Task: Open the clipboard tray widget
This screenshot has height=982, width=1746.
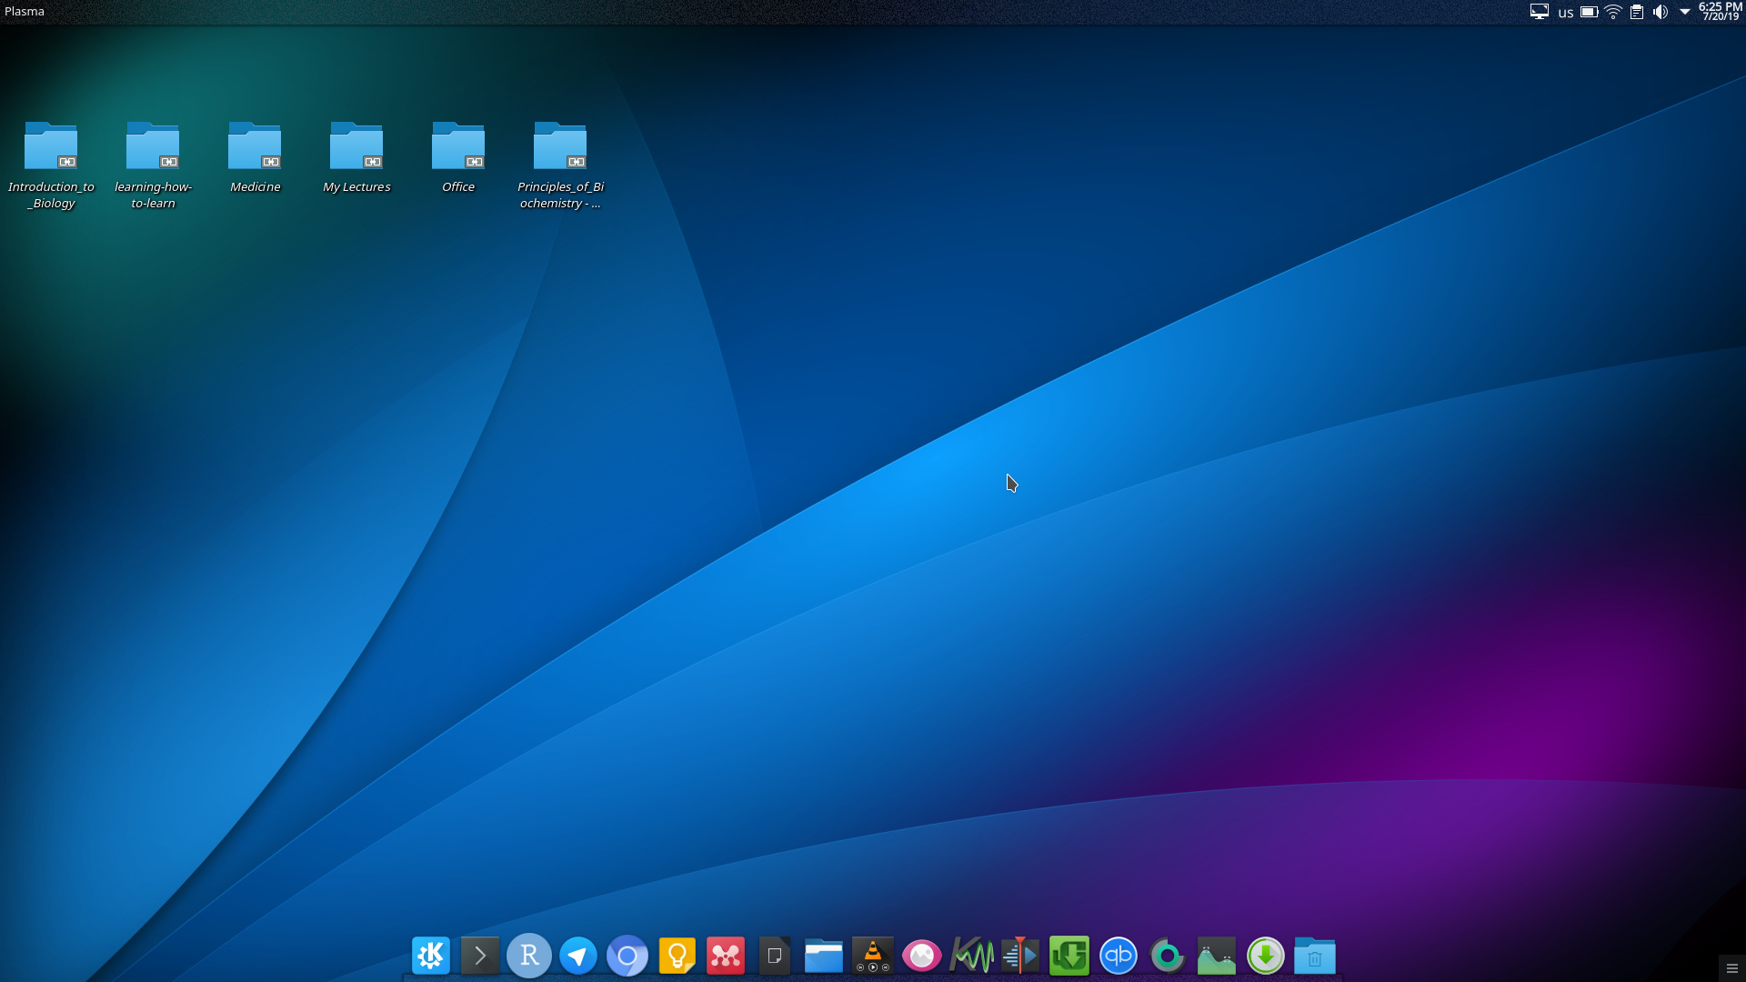Action: pos(1637,12)
